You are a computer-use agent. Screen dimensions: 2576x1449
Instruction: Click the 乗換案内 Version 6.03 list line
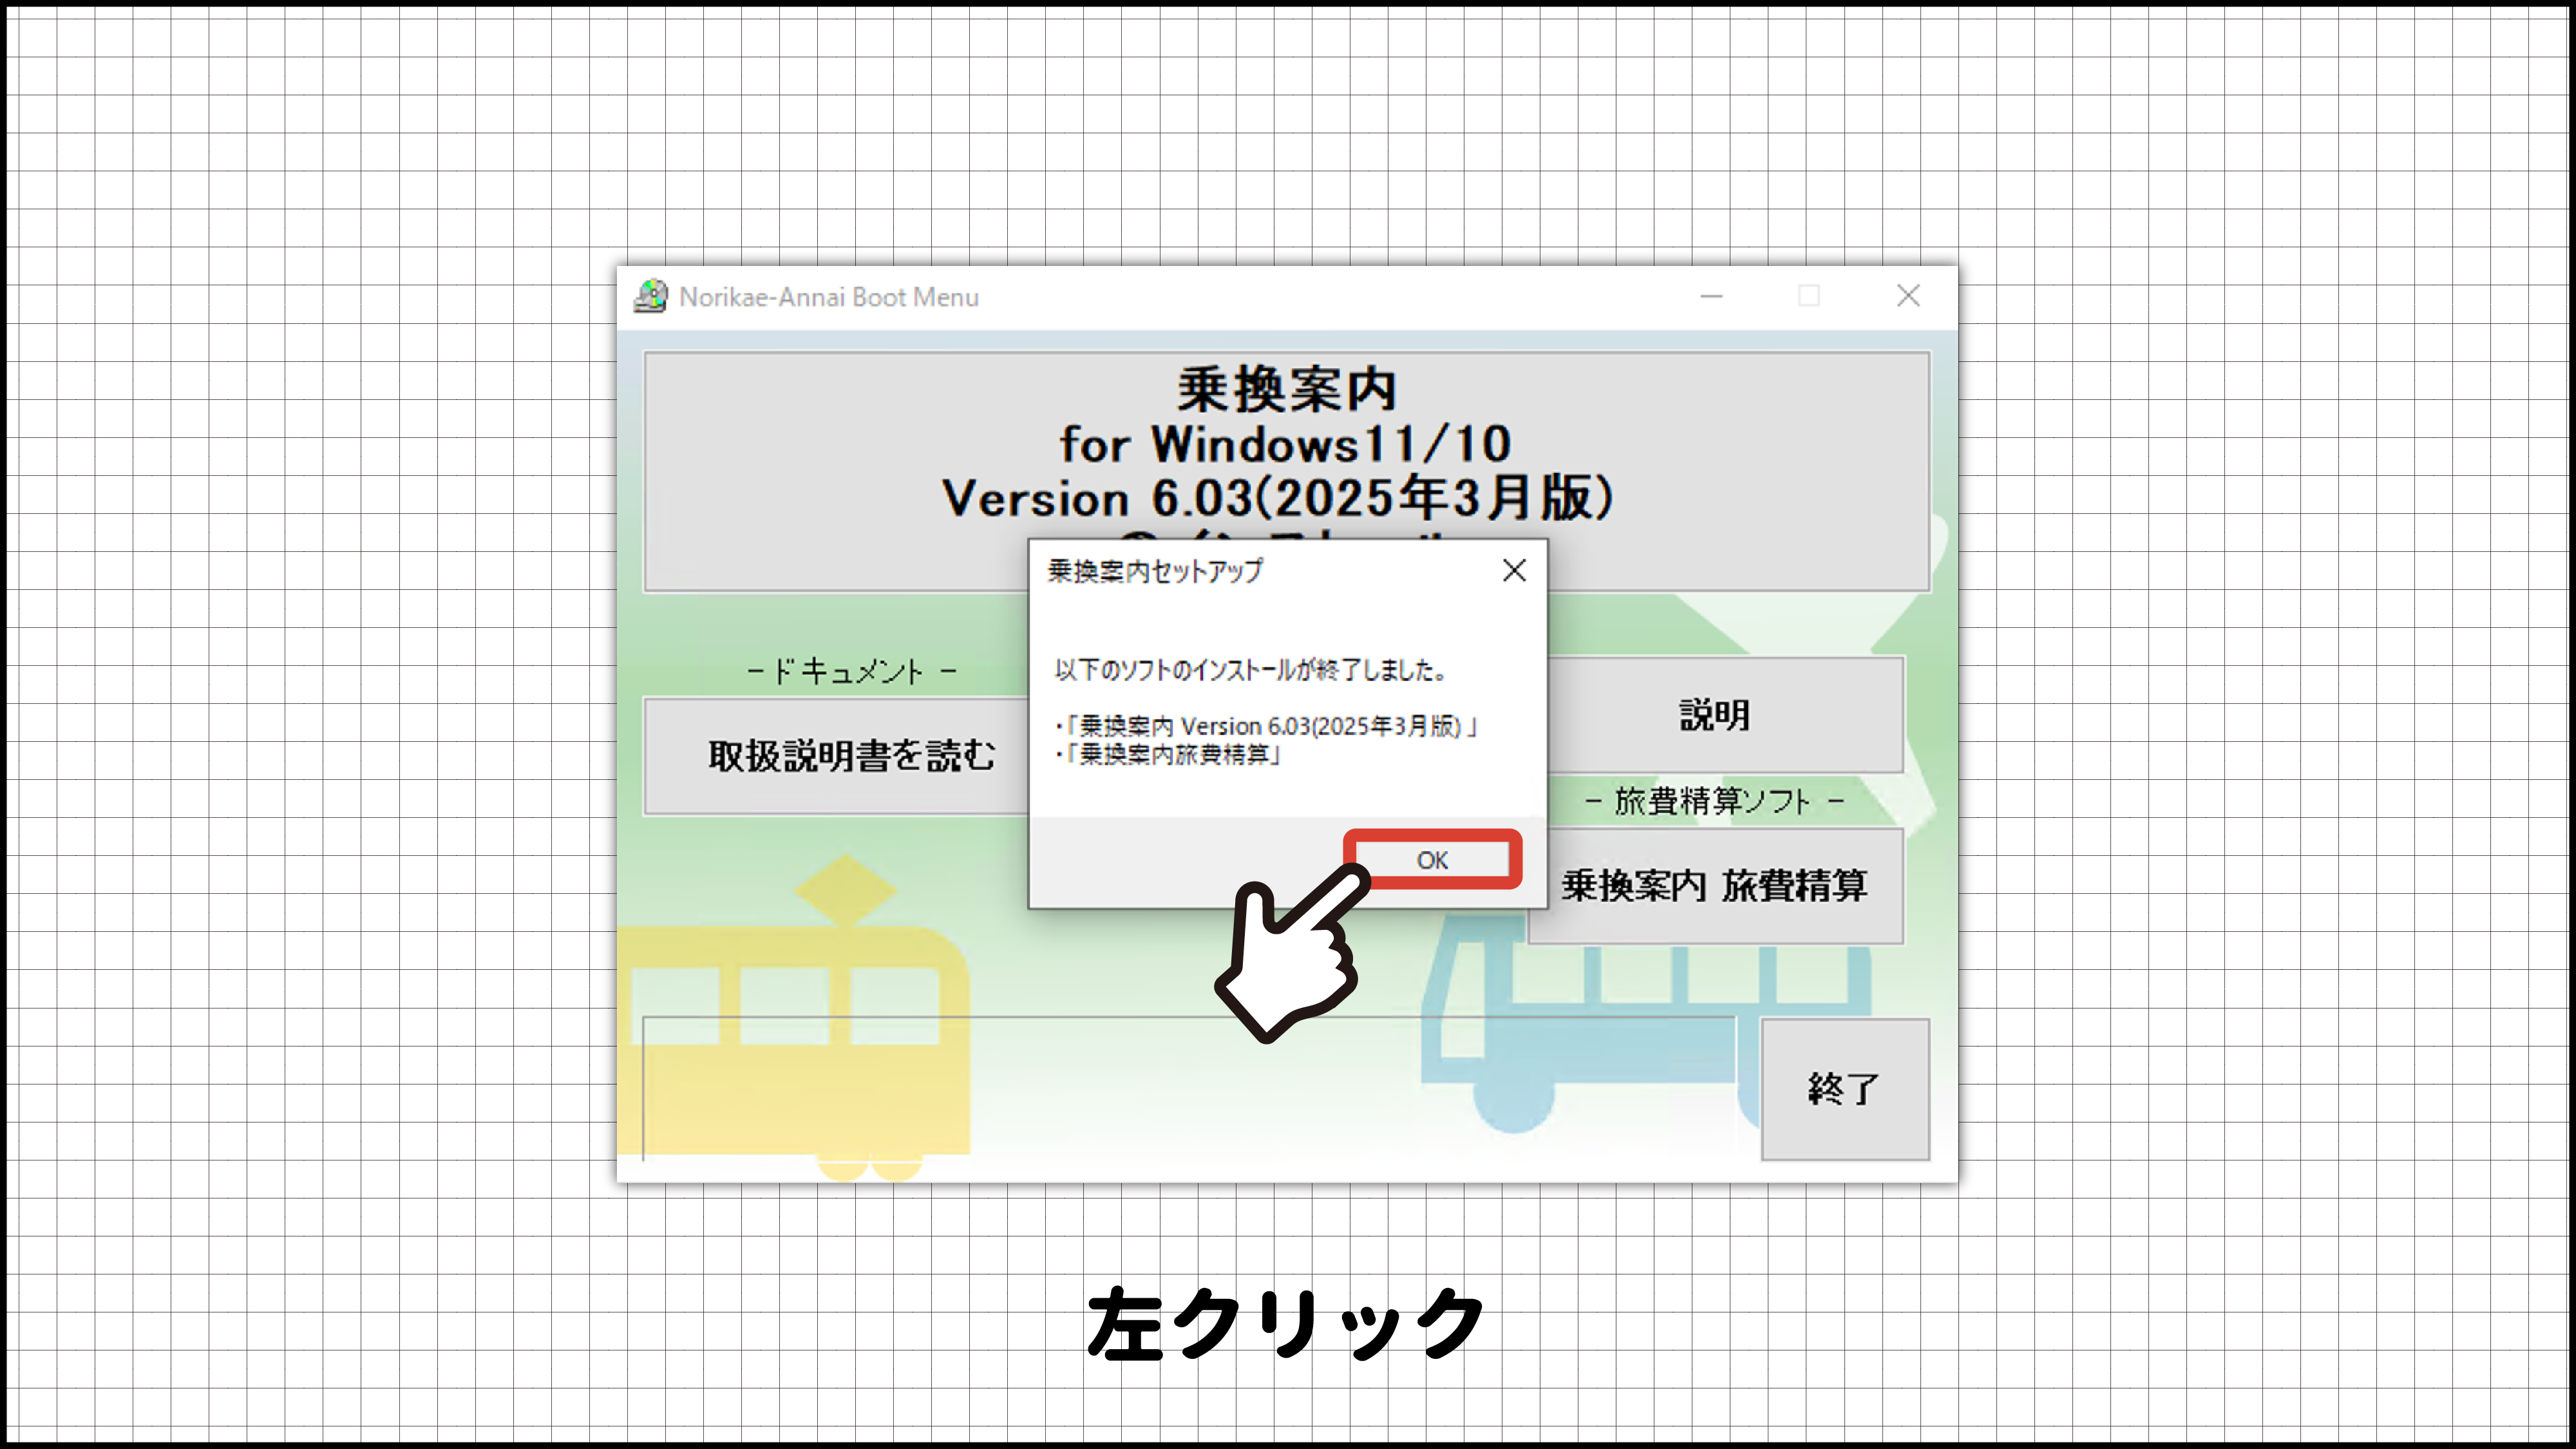pyautogui.click(x=1270, y=726)
